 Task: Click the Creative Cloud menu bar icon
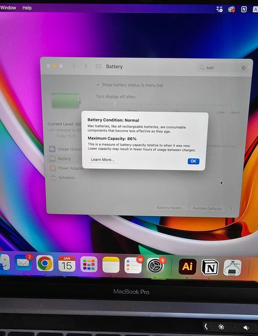click(x=232, y=10)
